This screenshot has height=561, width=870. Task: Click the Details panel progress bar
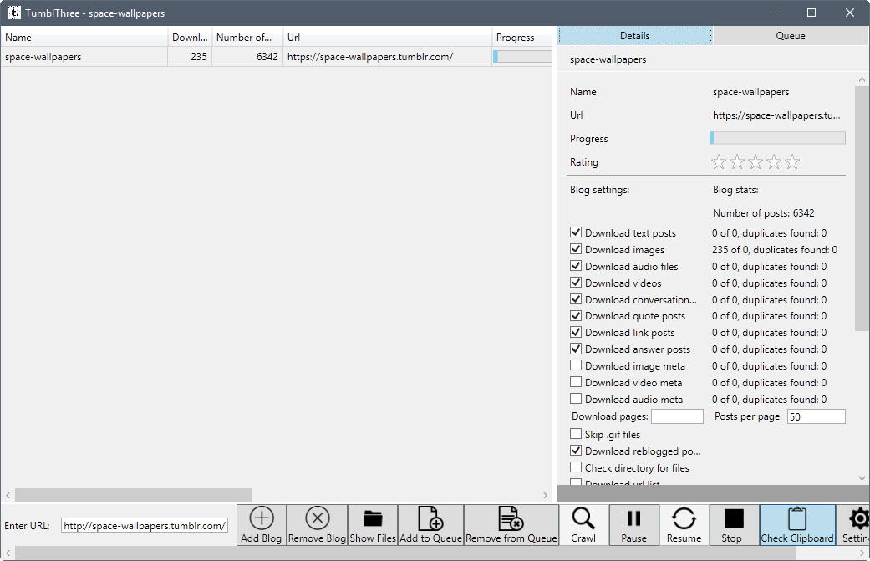[x=777, y=138]
